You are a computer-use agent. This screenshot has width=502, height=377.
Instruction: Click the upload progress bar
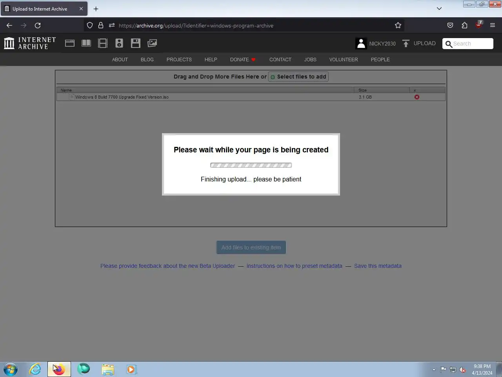point(251,165)
